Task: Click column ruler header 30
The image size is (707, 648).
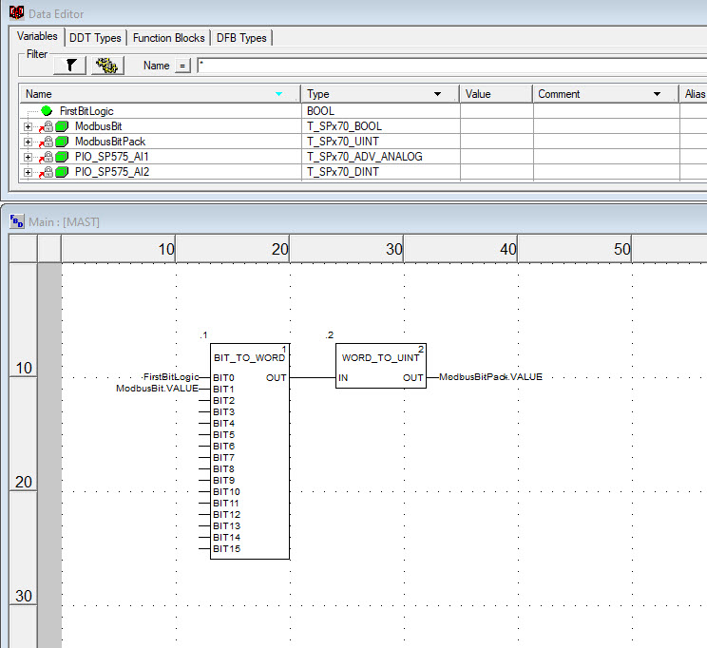Action: pyautogui.click(x=347, y=249)
